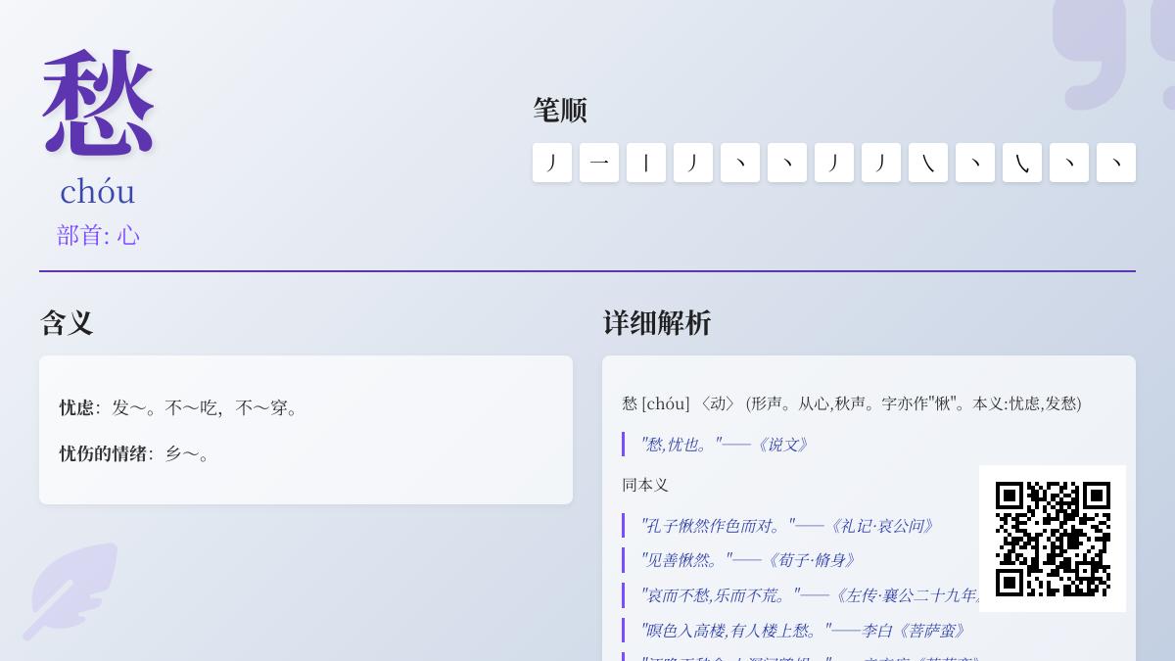Click the first stroke box in 笔顺
The height and width of the screenshot is (661, 1175).
click(x=552, y=163)
